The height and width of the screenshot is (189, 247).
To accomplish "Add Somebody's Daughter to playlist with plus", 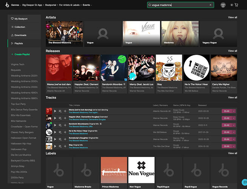I will click(x=65, y=139).
